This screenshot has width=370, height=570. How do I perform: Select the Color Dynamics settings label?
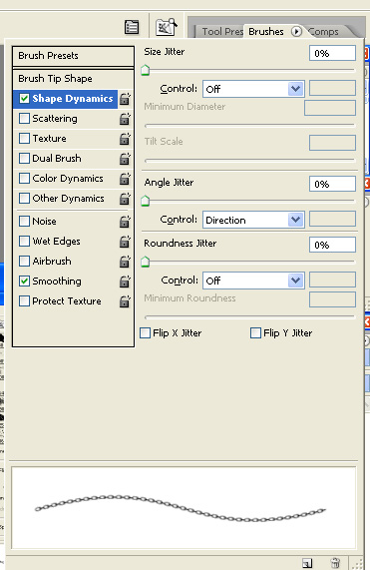(x=68, y=179)
